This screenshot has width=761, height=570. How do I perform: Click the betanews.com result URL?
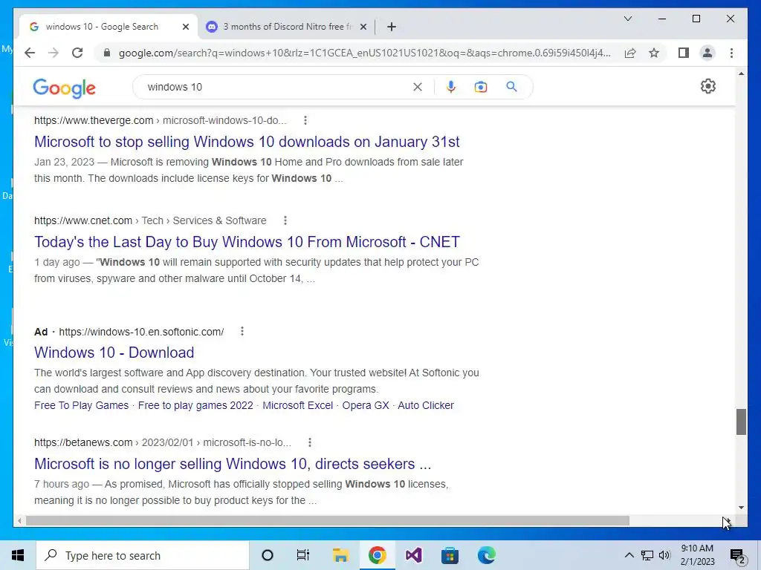pyautogui.click(x=163, y=442)
